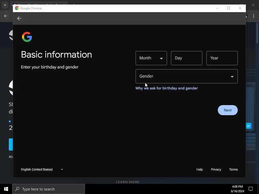This screenshot has width=259, height=194.
Task: Open the Terms link
Action: click(233, 169)
